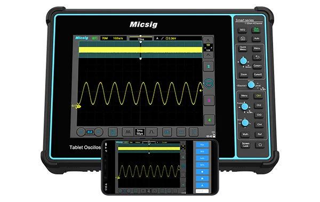Tap the pulse icon above the 1V indicator

pos(208,40)
